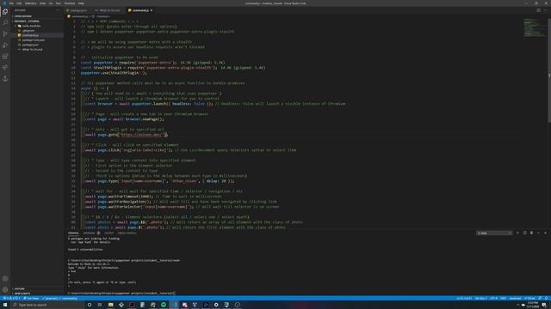Screen dimensions: 551x309
Task: Split the terminal panel
Action: coord(524,233)
